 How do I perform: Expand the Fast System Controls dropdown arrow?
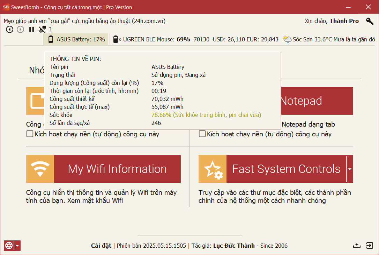tap(350, 169)
